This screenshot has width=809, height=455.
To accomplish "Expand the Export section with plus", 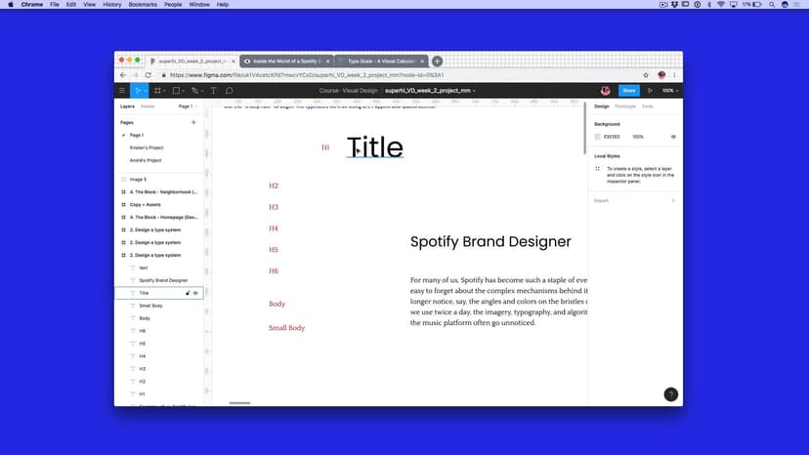I will [673, 200].
